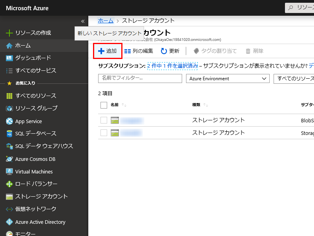Click the Load balancer diamond icon
This screenshot has width=314, height=236.
[x=9, y=184]
